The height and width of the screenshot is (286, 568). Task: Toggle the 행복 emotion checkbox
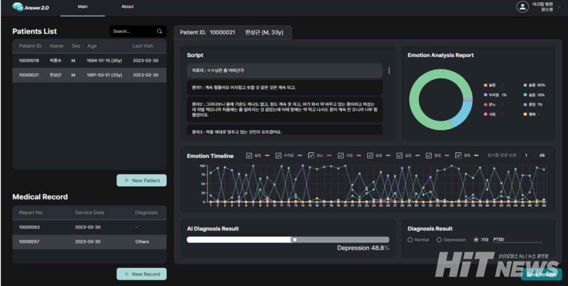coord(459,156)
